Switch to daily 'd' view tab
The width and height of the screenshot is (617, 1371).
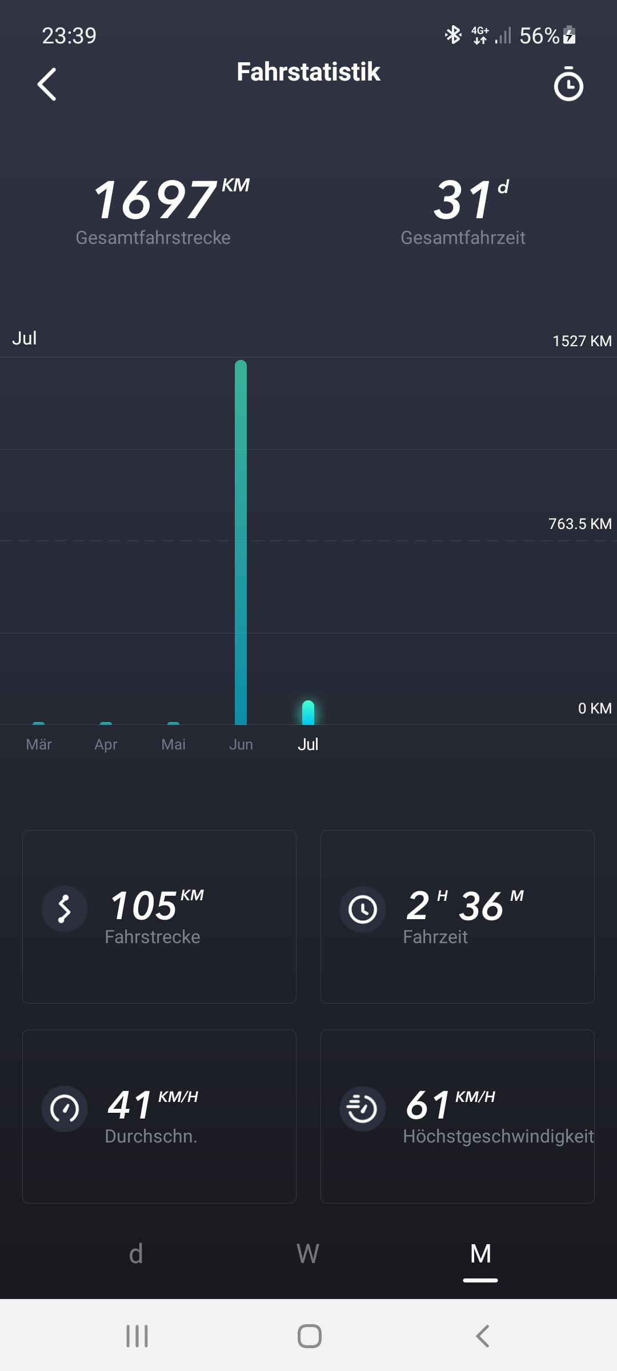136,1254
